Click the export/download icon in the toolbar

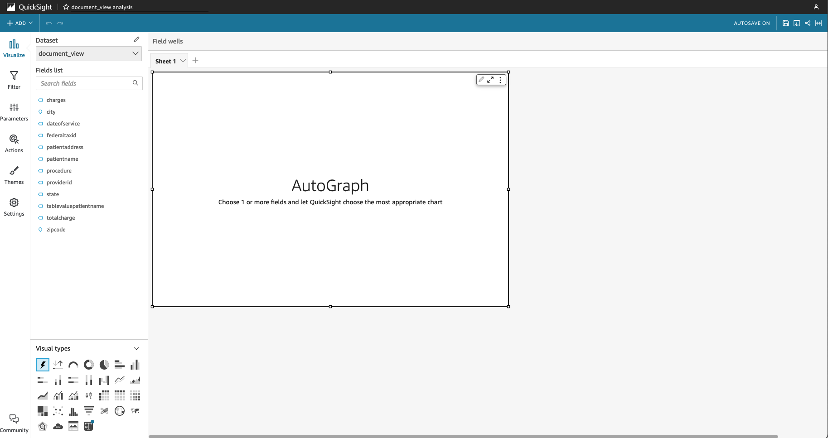(x=797, y=23)
